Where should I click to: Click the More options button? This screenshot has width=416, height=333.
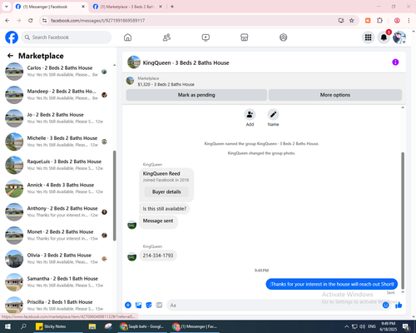point(335,95)
